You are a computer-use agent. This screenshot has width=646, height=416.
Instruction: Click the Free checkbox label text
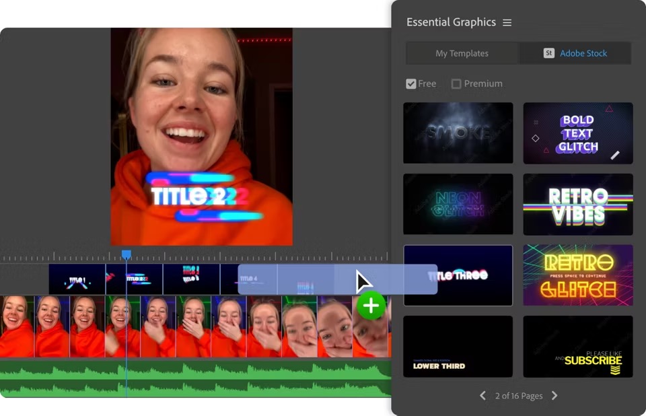point(427,83)
